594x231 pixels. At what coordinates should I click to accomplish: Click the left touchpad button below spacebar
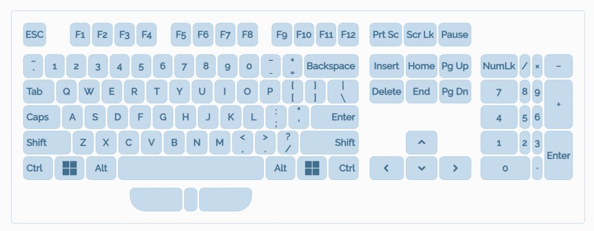pos(156,199)
